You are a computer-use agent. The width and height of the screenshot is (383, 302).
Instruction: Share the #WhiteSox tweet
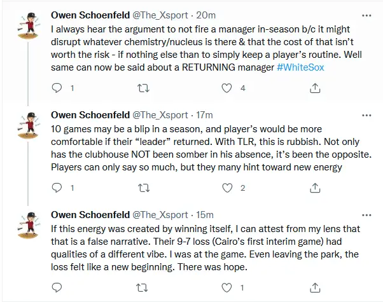tap(311, 88)
